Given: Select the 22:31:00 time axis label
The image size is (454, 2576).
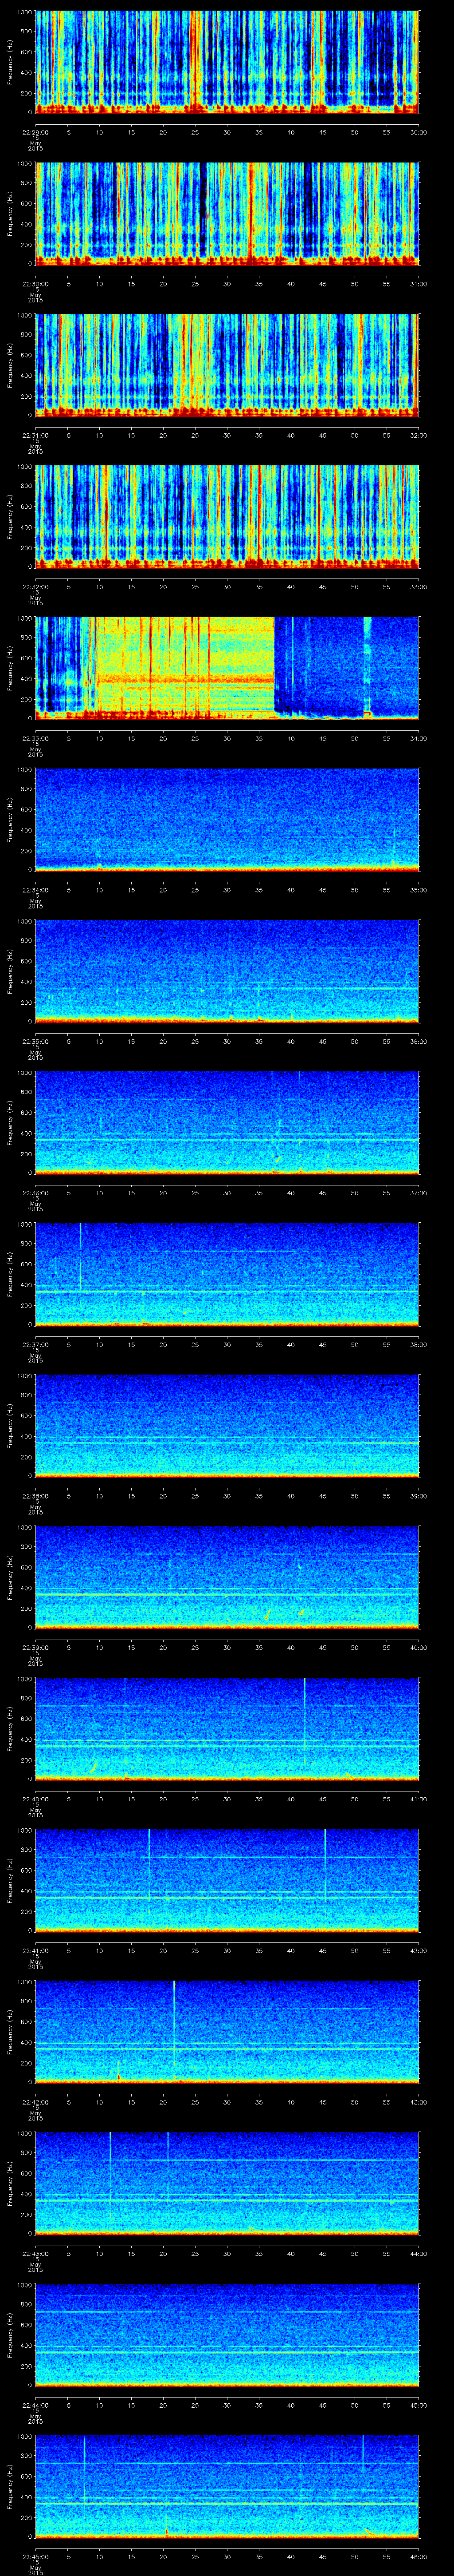Looking at the screenshot, I should pos(35,435).
